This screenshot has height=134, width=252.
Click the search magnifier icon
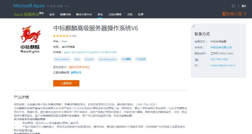234,6
